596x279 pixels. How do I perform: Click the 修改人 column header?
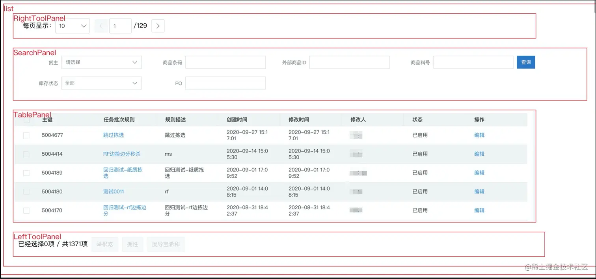pos(358,120)
